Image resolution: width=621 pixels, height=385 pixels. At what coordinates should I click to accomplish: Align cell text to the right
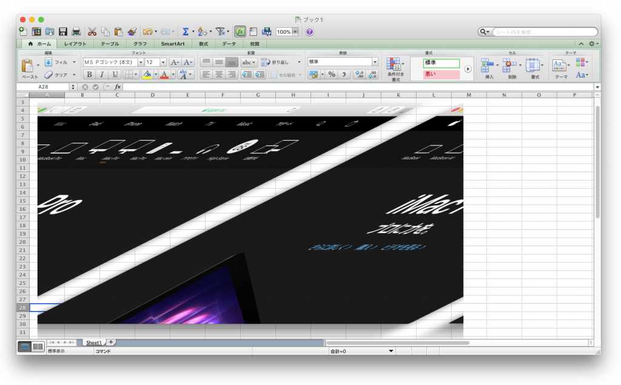click(232, 74)
